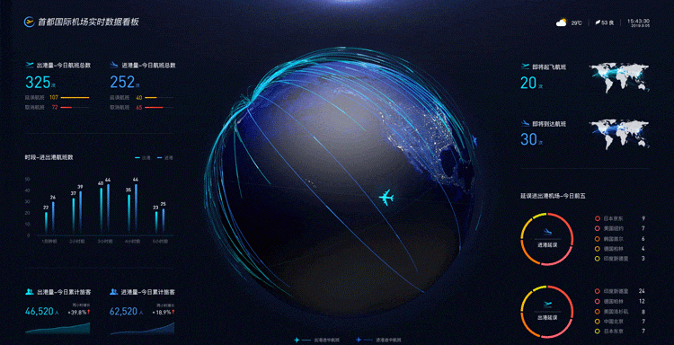Image resolution: width=674 pixels, height=345 pixels.
Task: Click the glowing airplane on the globe
Action: (x=386, y=197)
